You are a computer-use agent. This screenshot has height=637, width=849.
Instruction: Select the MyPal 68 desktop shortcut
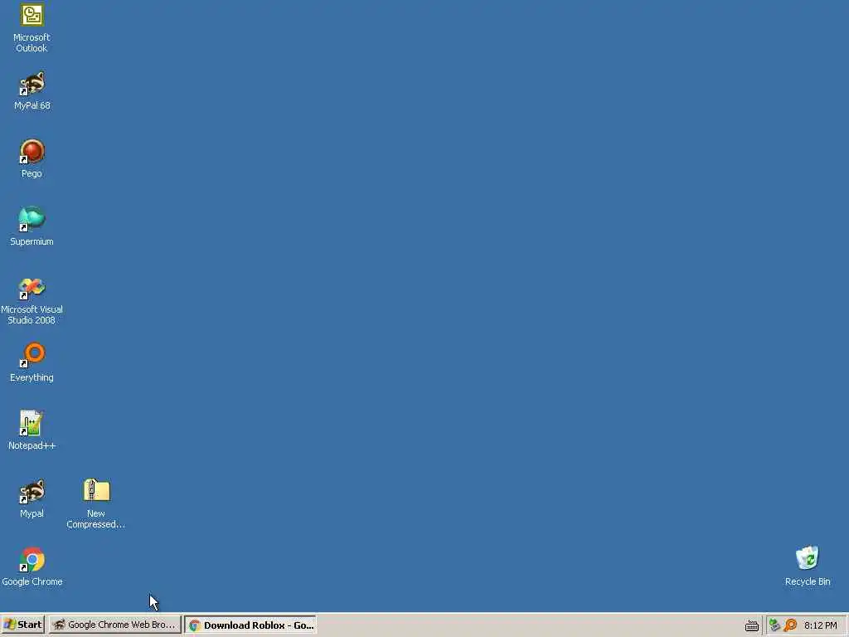pos(32,90)
